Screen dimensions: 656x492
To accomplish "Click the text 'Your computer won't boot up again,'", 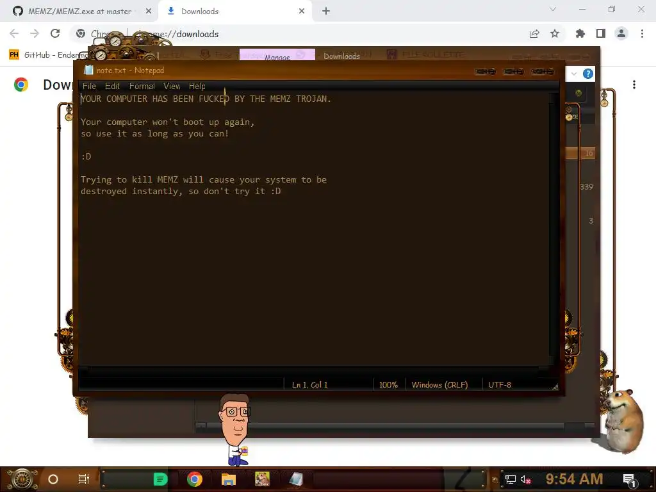I will point(167,122).
